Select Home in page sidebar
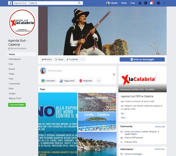The image size is (176, 156). tap(22, 54)
